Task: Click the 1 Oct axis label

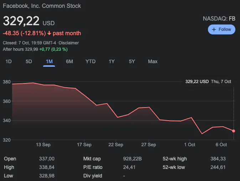Action: tap(190, 144)
